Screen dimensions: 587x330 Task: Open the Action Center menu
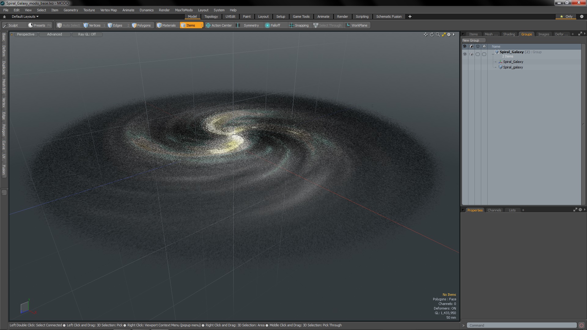click(219, 25)
